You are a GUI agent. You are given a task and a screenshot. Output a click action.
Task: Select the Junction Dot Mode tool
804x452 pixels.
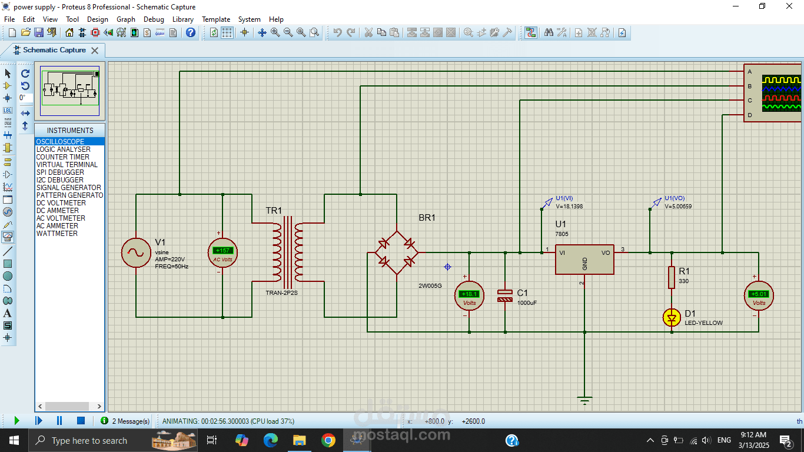click(x=8, y=98)
